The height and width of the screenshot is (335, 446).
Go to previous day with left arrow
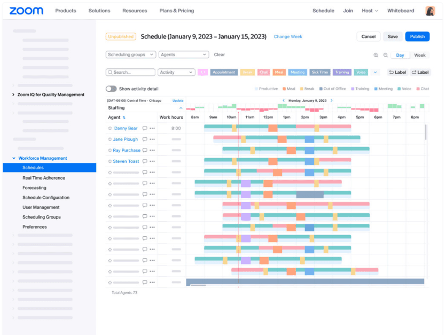tap(283, 100)
